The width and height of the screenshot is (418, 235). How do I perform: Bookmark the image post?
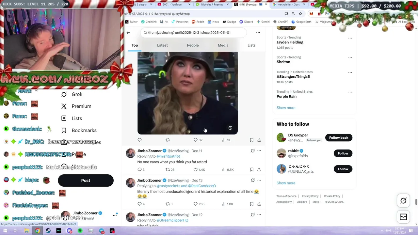pyautogui.click(x=251, y=140)
